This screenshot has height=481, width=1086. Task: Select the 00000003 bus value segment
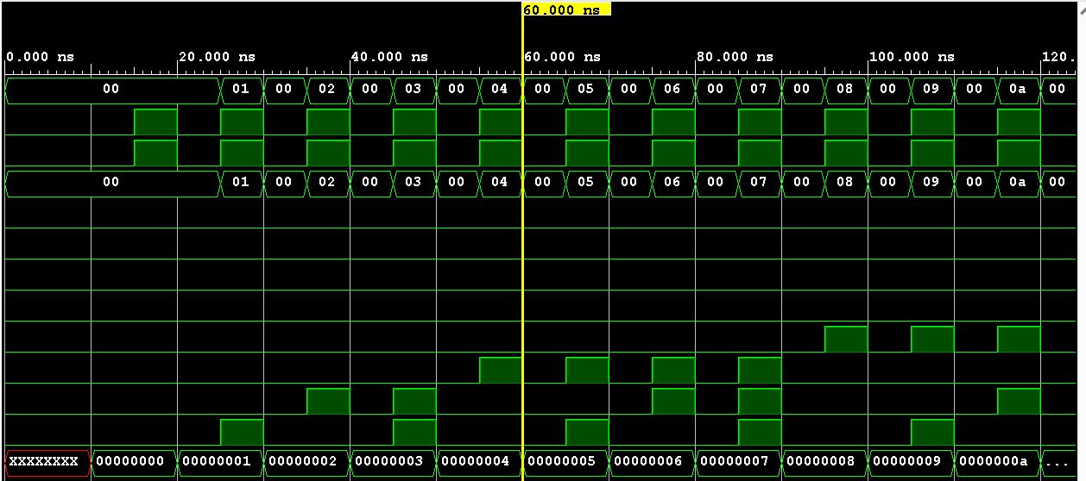pyautogui.click(x=393, y=462)
